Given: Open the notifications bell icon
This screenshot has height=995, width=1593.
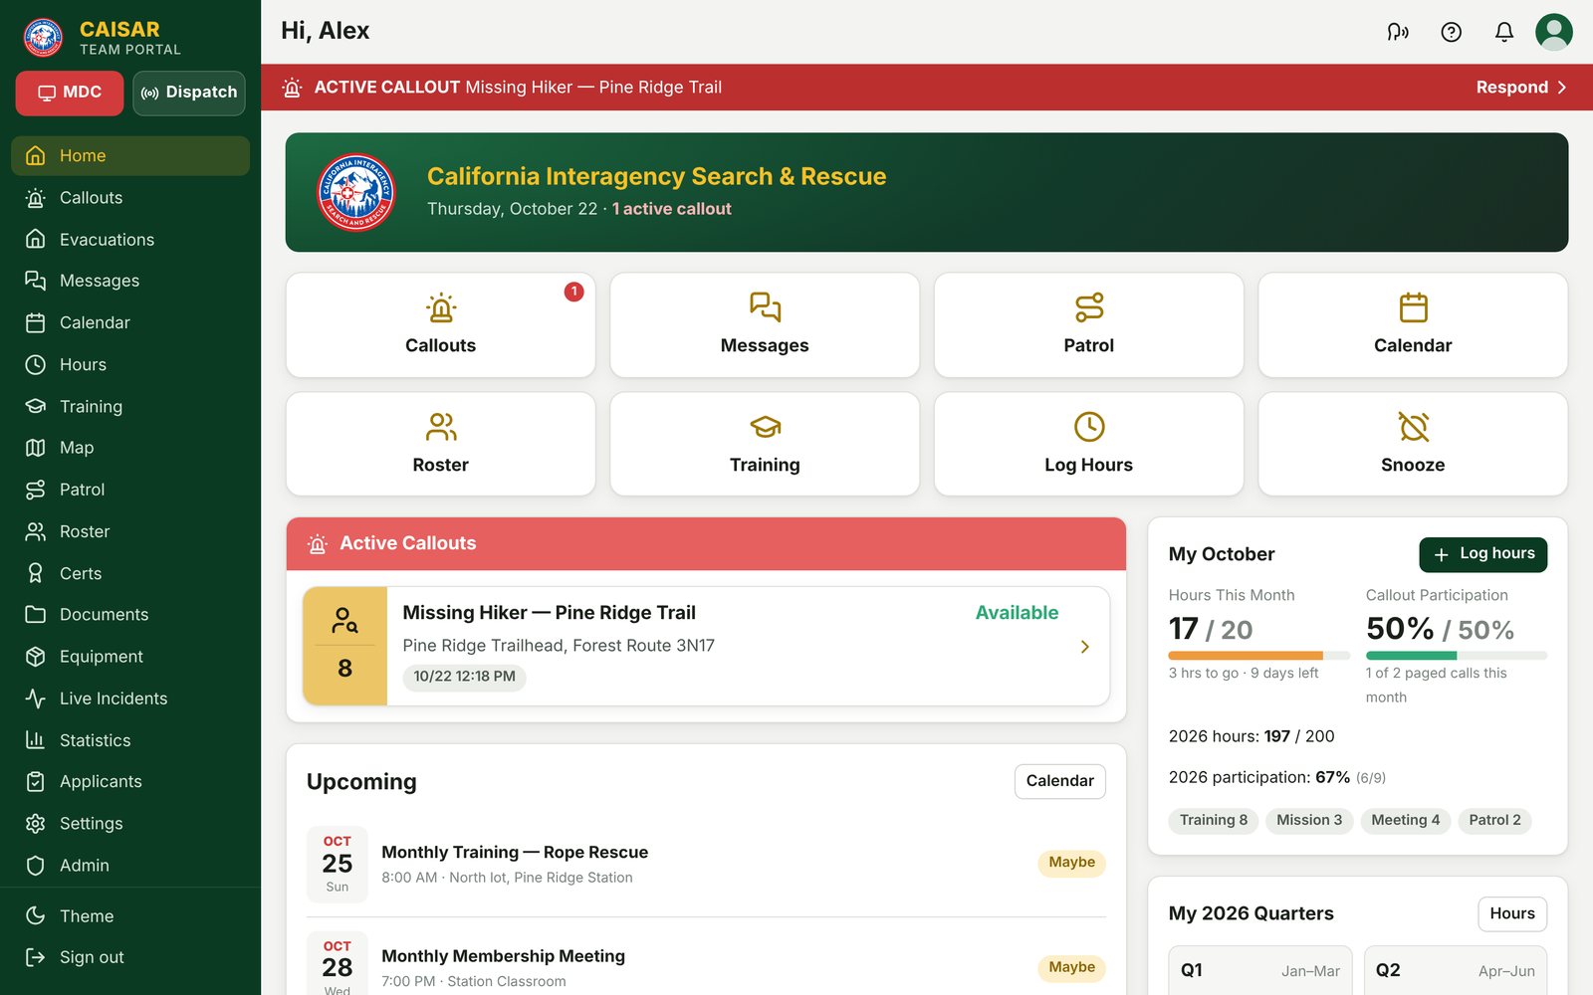Looking at the screenshot, I should [1504, 32].
